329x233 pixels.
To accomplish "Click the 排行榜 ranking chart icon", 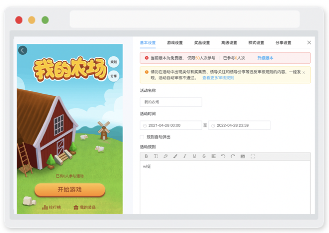I will pos(45,207).
